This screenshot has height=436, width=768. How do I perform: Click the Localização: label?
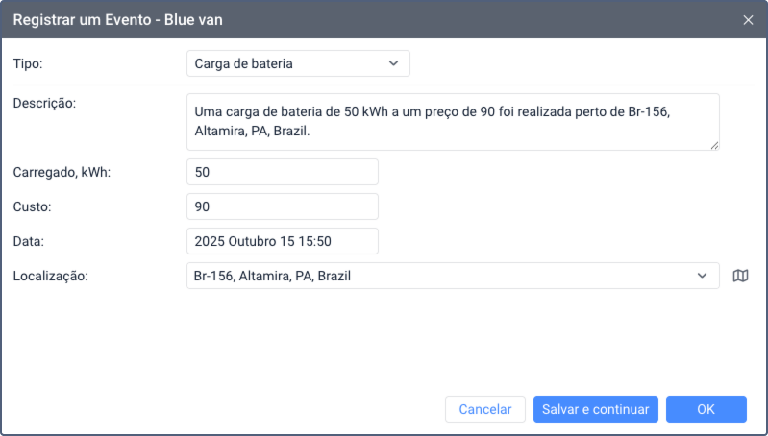click(51, 276)
